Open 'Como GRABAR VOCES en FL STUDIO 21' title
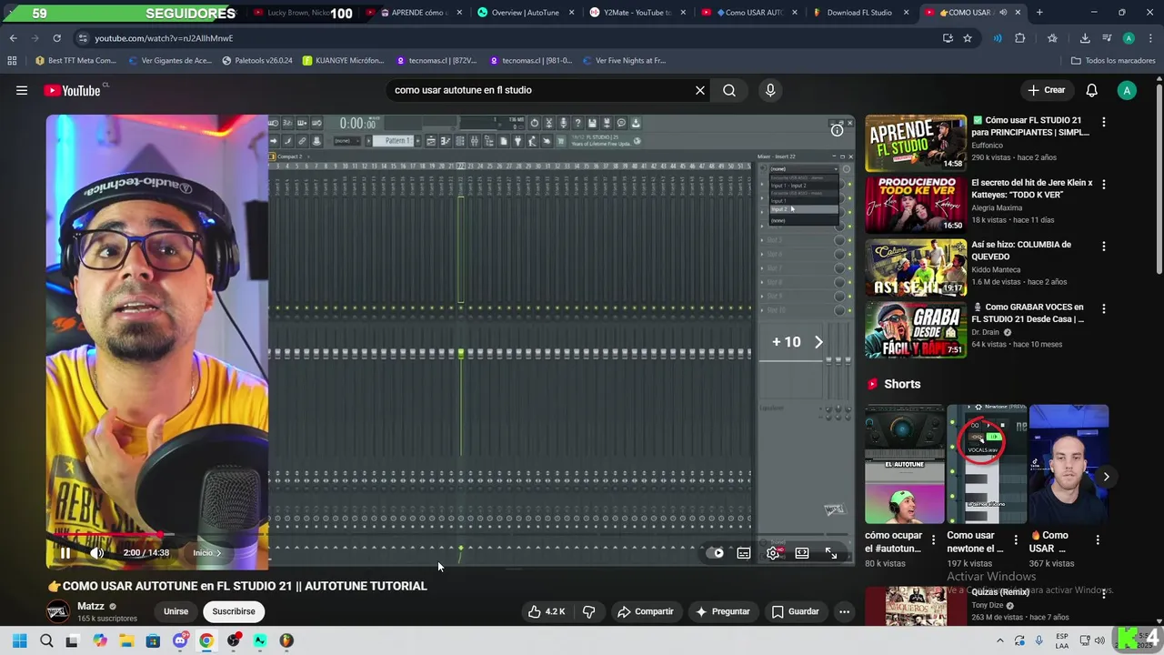The image size is (1164, 655). (1028, 313)
